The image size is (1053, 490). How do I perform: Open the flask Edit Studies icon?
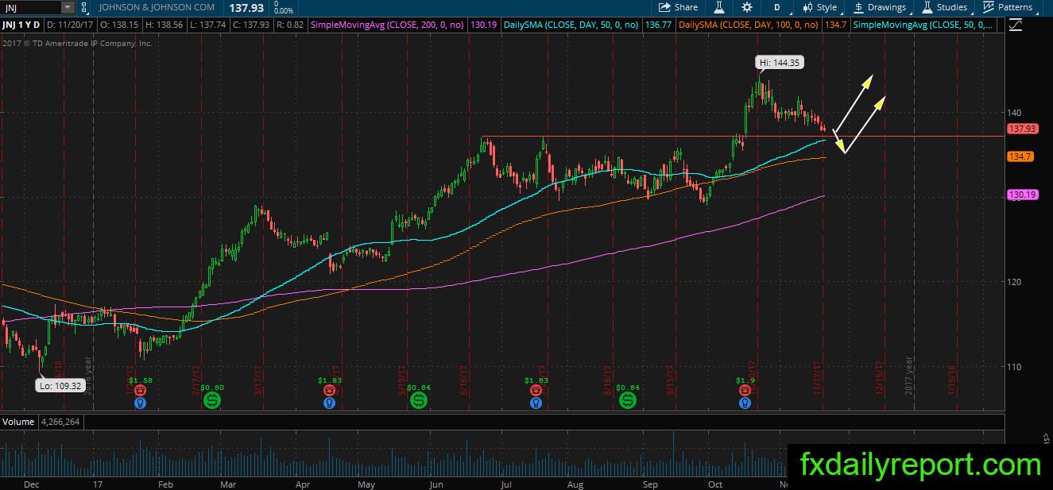coord(718,7)
